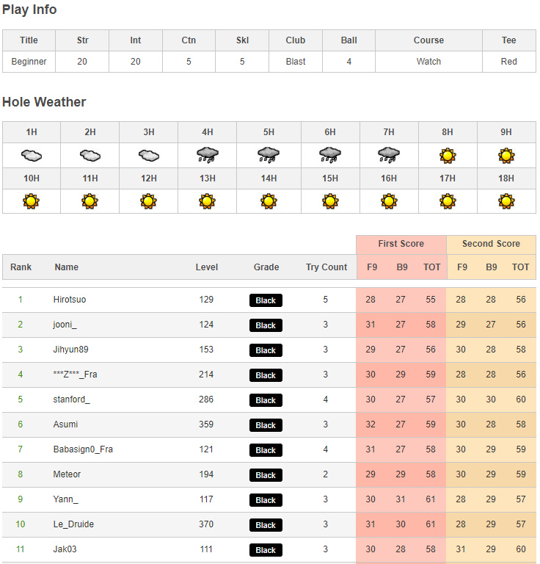Select player stanford_ in ranking list
Screen dimensions: 540x564
[x=71, y=399]
